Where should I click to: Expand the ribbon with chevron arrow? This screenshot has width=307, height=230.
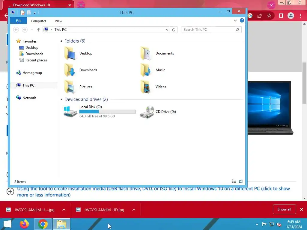pyautogui.click(x=235, y=21)
